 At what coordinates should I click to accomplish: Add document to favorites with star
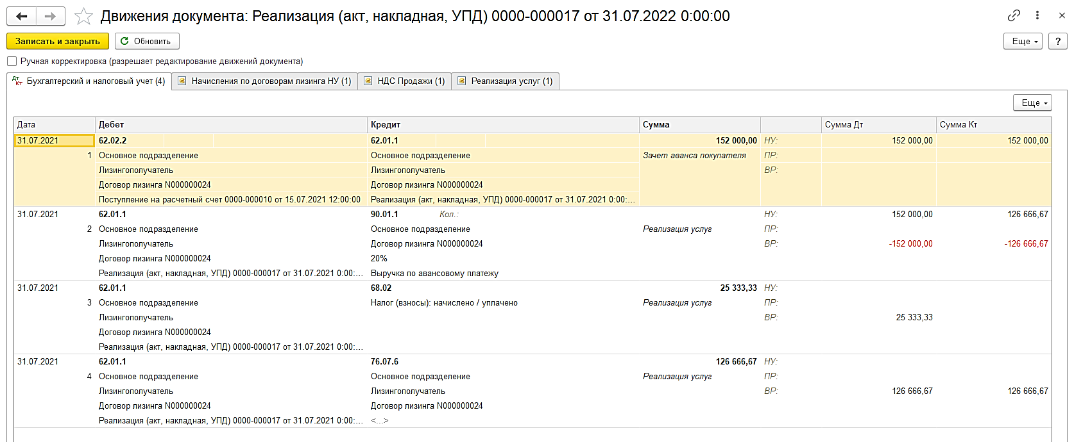coord(83,17)
